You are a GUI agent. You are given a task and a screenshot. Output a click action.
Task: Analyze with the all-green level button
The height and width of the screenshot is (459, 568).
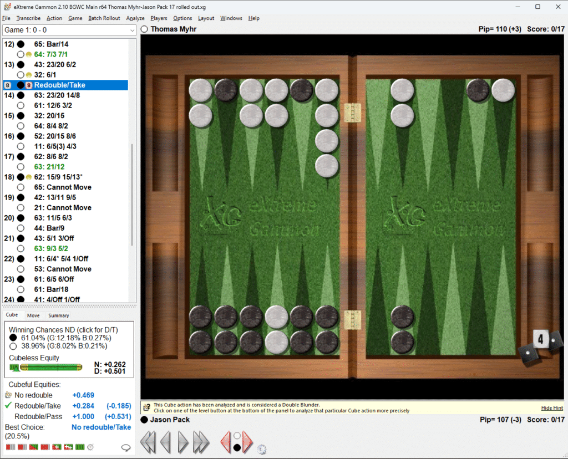click(80, 447)
